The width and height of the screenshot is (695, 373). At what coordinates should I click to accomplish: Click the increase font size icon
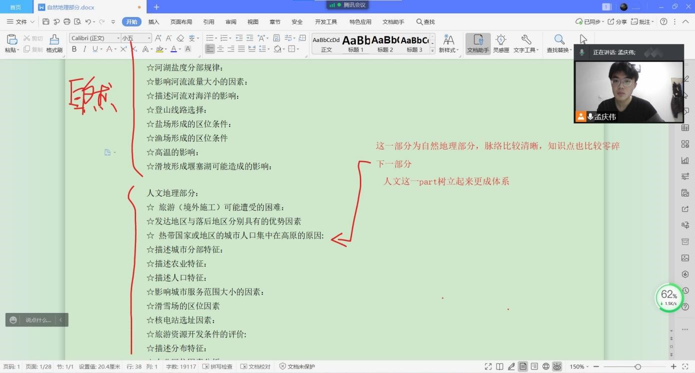(158, 38)
